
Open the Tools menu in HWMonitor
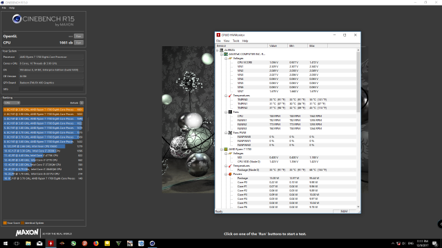236,41
